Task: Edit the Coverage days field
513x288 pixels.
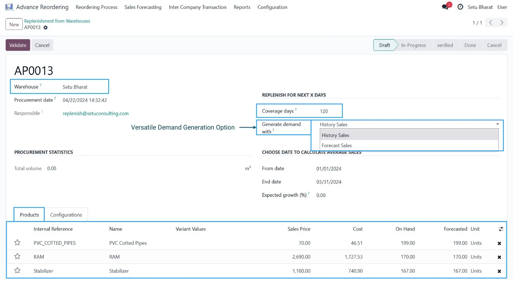Action: click(x=330, y=111)
